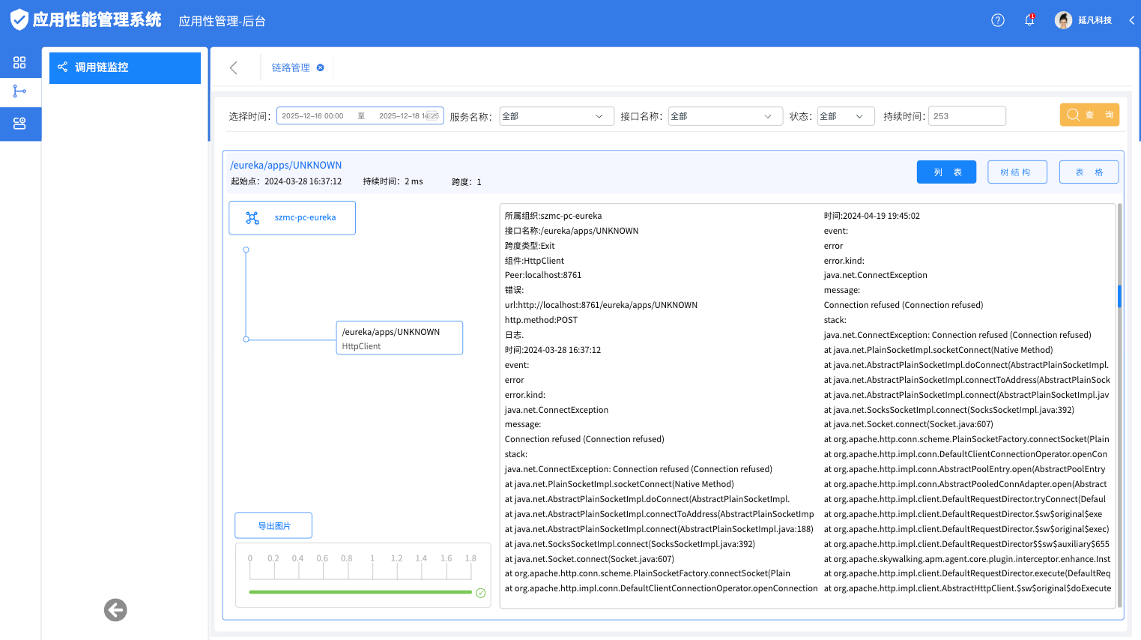Select the call chain branch sidebar icon
This screenshot has height=640, width=1141.
19,91
